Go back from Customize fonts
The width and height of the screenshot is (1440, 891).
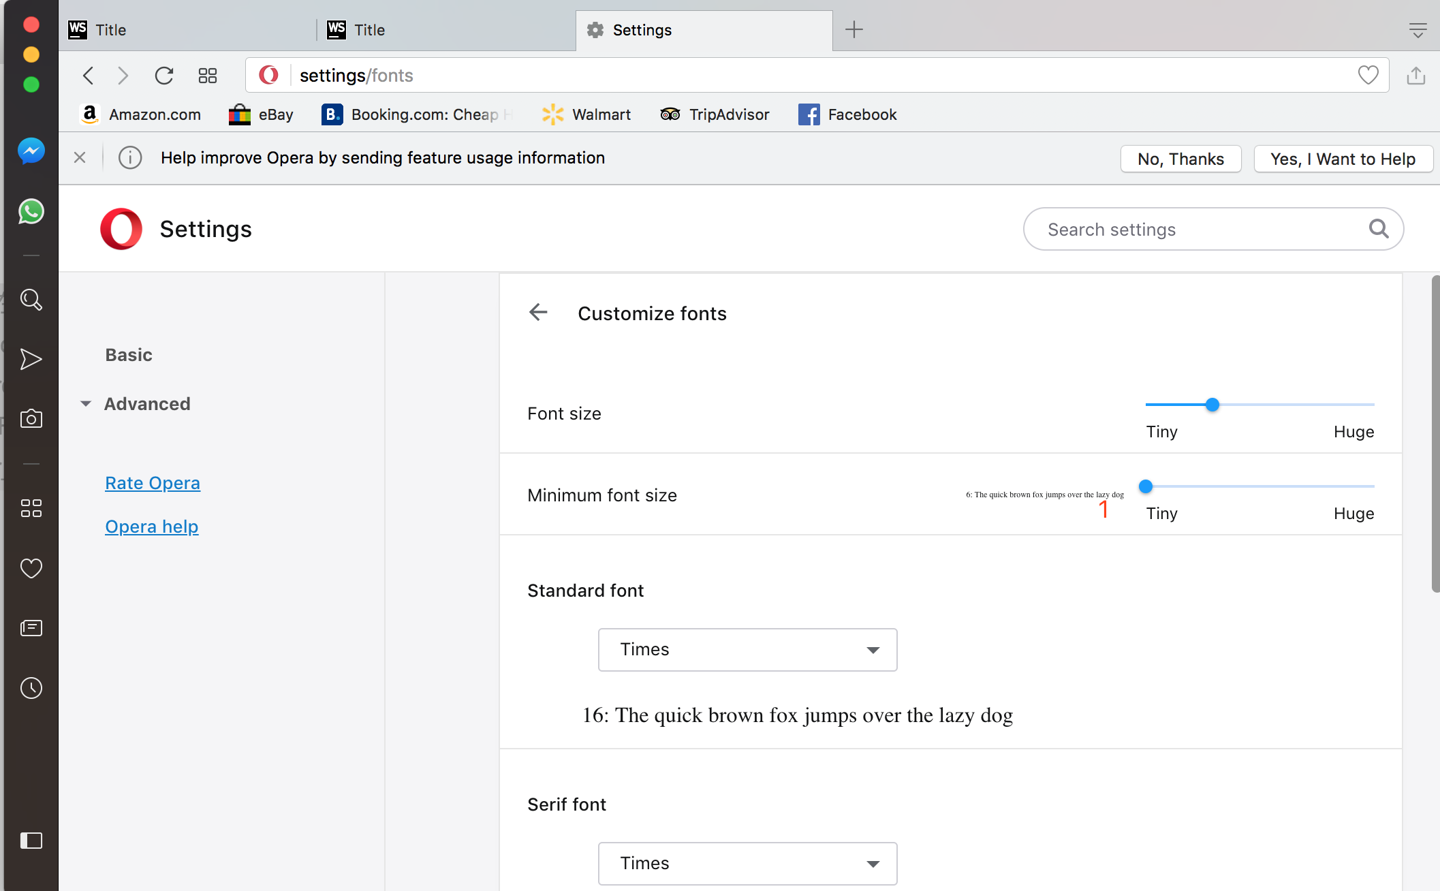pos(538,313)
